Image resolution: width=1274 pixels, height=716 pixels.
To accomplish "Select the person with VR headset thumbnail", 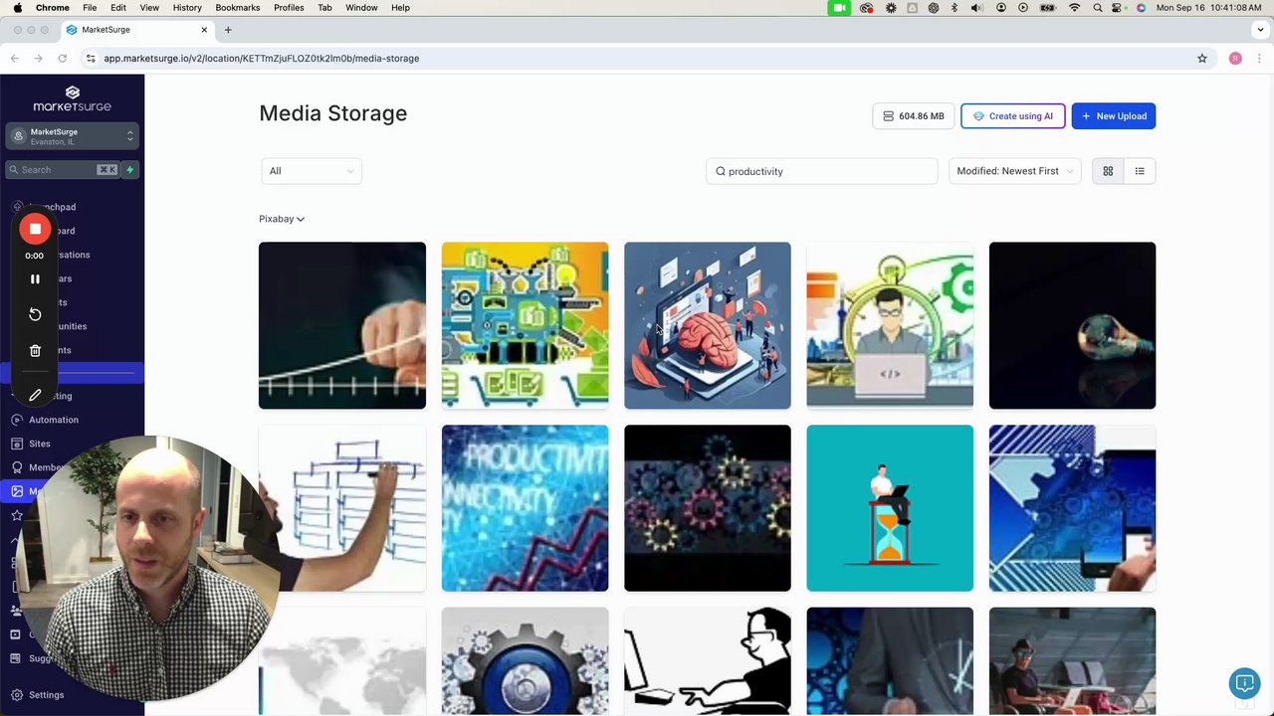I will [x=1072, y=661].
